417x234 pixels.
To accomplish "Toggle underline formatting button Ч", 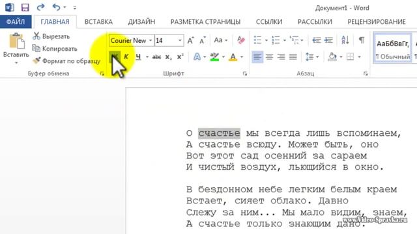I will (x=138, y=57).
